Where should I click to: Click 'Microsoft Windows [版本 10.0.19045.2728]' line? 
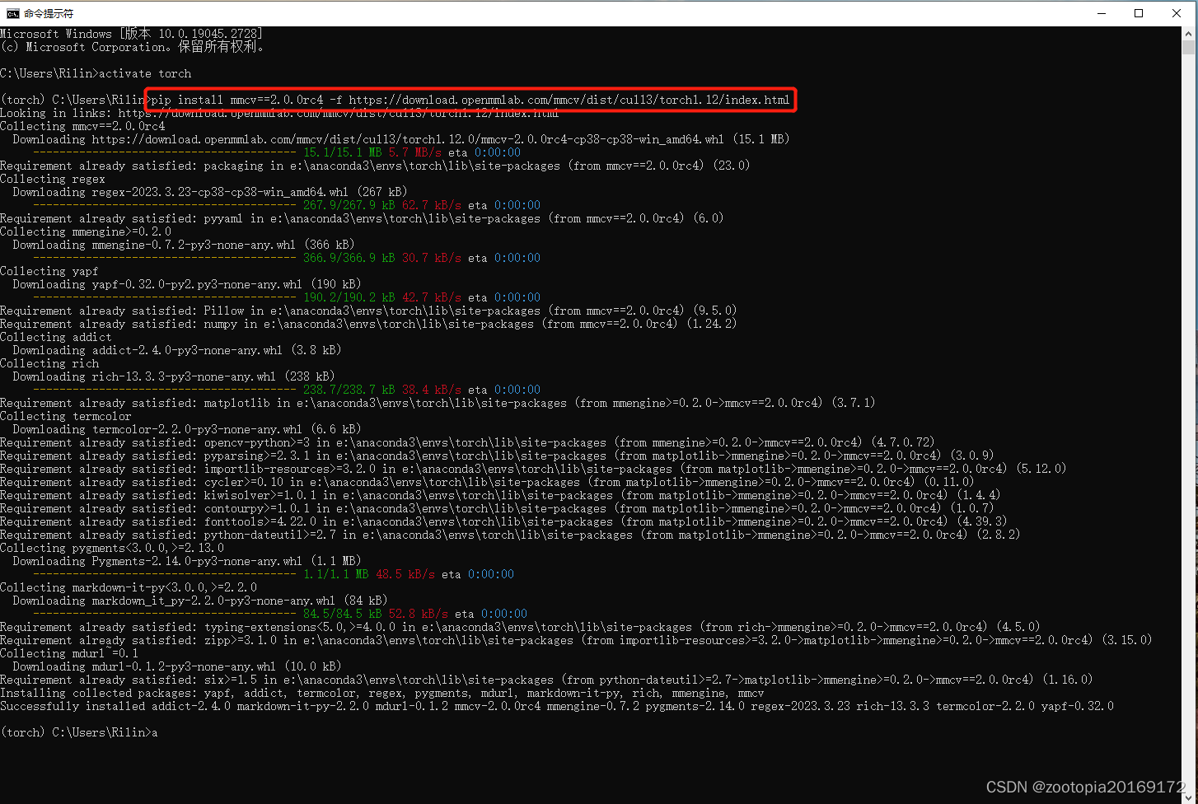132,34
